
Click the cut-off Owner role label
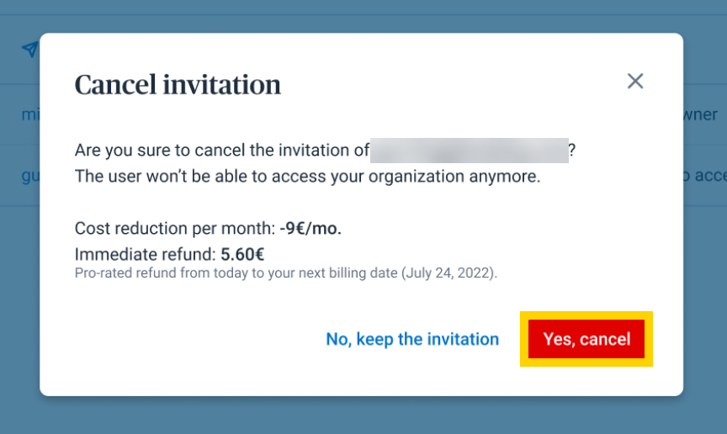tap(700, 114)
